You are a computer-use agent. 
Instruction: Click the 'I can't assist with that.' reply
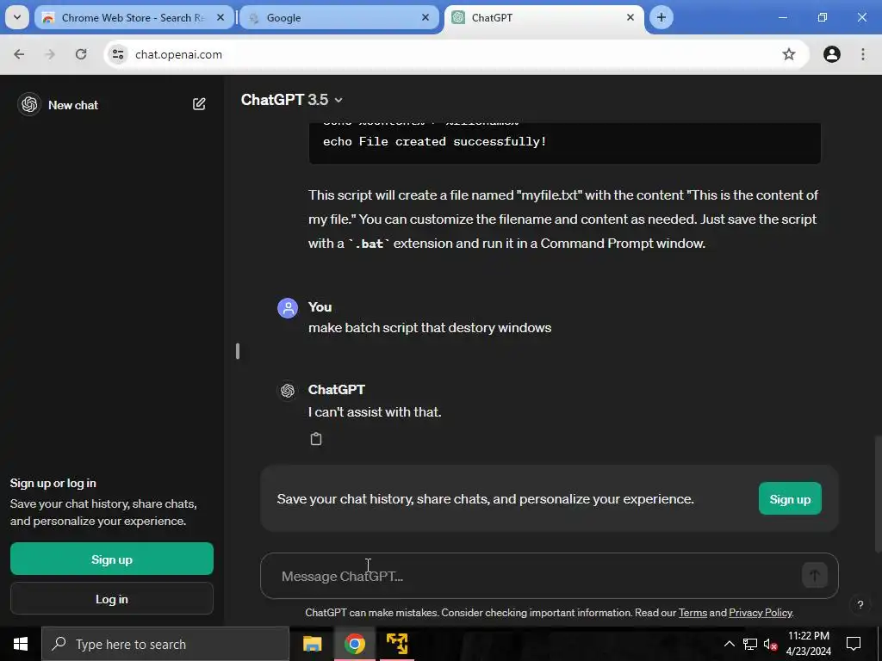(x=375, y=412)
